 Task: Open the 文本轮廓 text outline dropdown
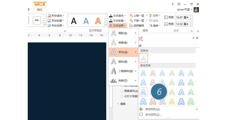(117, 21)
